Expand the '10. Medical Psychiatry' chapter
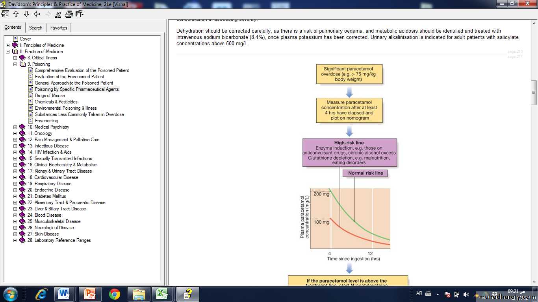Viewport: 538px width, 302px height. click(x=15, y=127)
